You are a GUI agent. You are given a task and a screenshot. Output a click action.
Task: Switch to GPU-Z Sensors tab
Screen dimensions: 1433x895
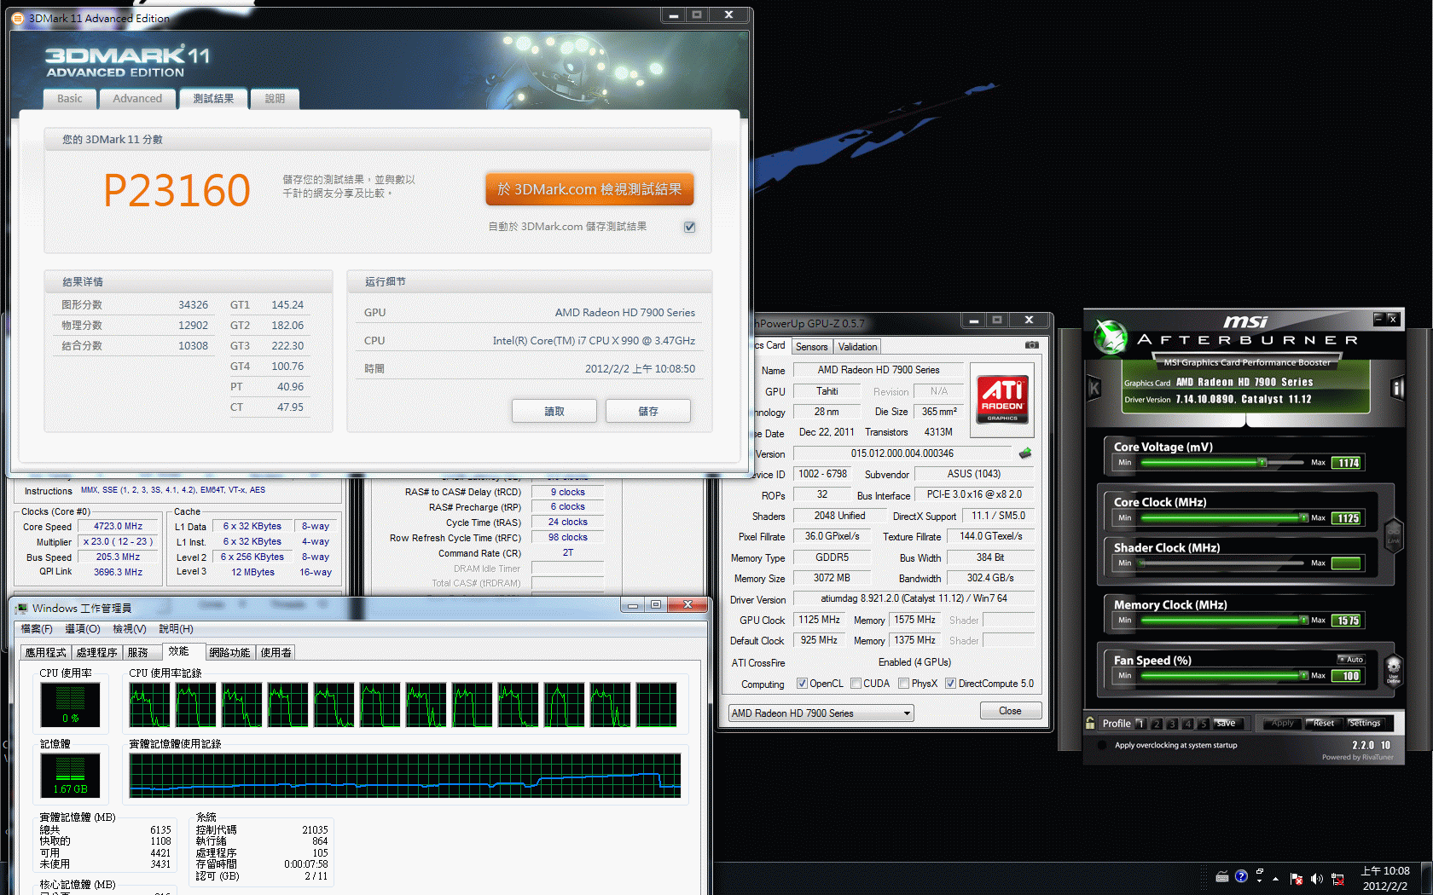click(812, 347)
